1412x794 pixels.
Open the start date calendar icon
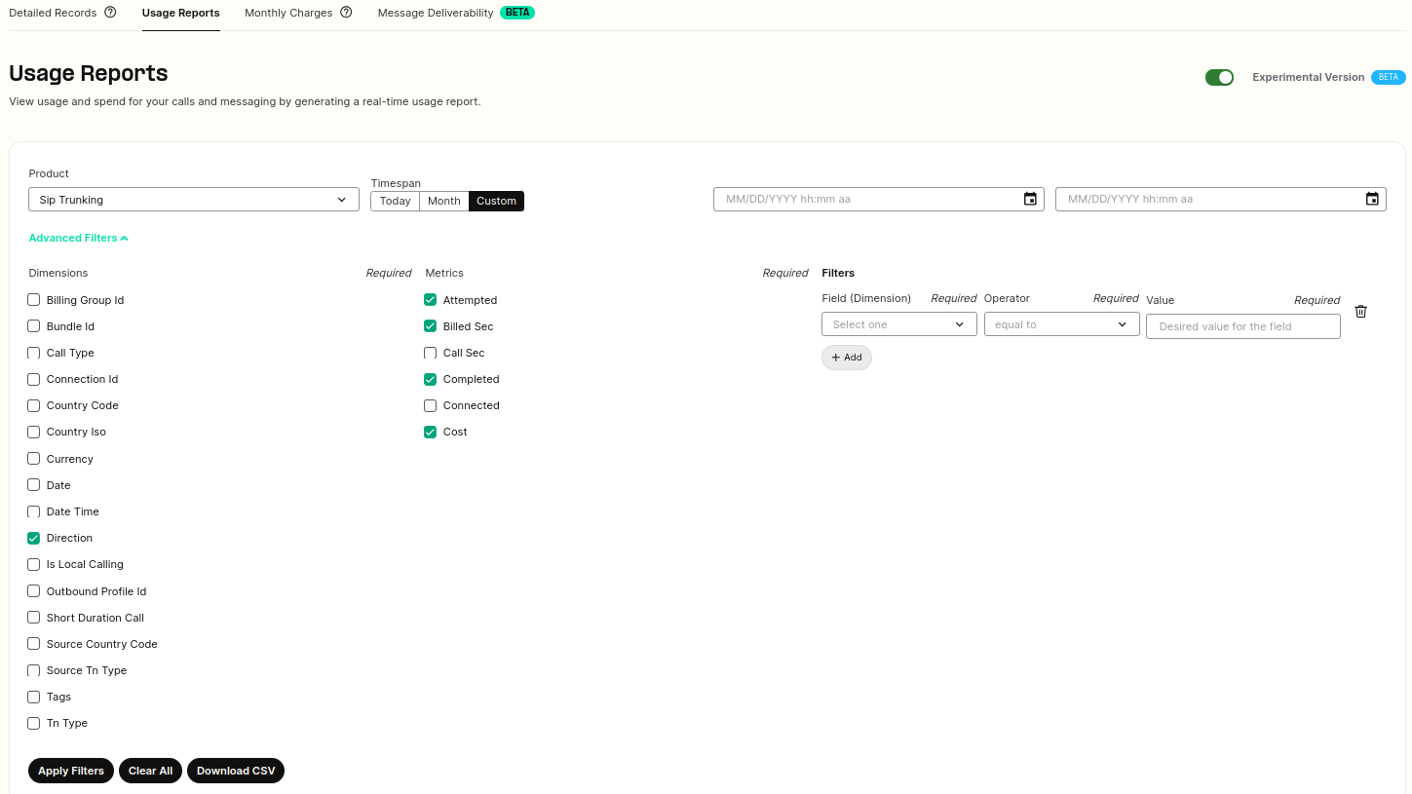(1030, 199)
